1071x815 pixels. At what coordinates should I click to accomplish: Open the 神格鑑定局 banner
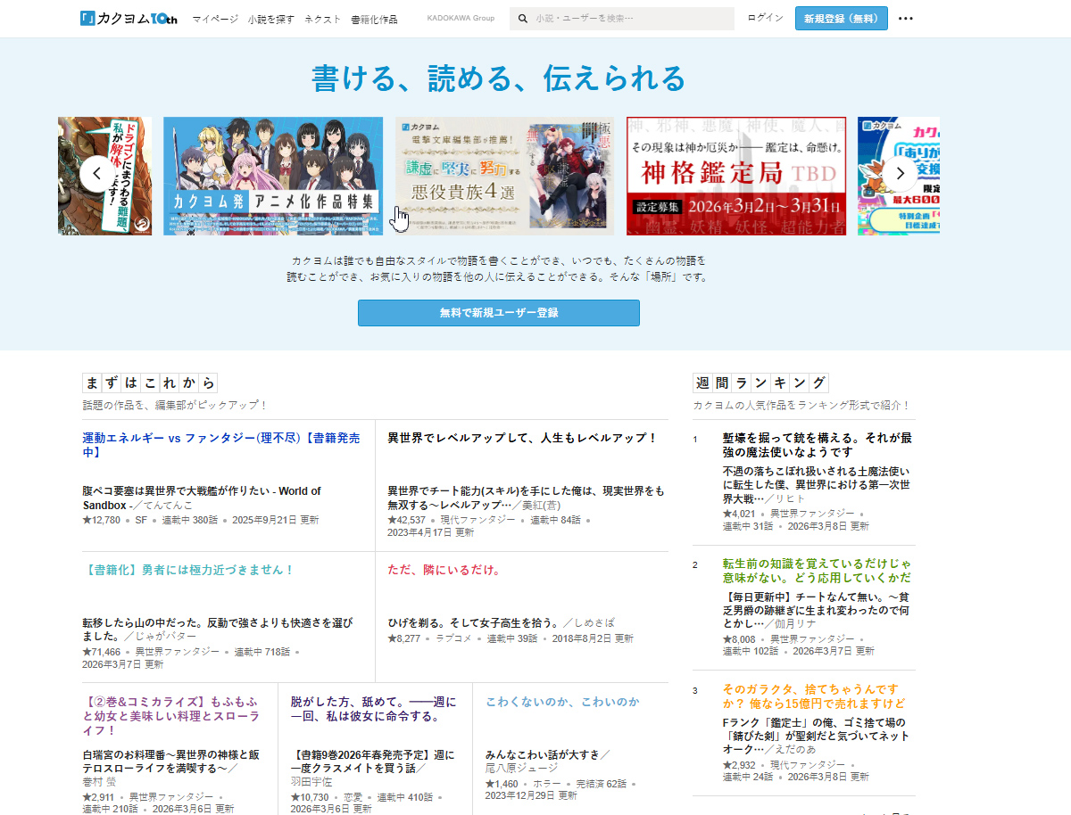735,176
